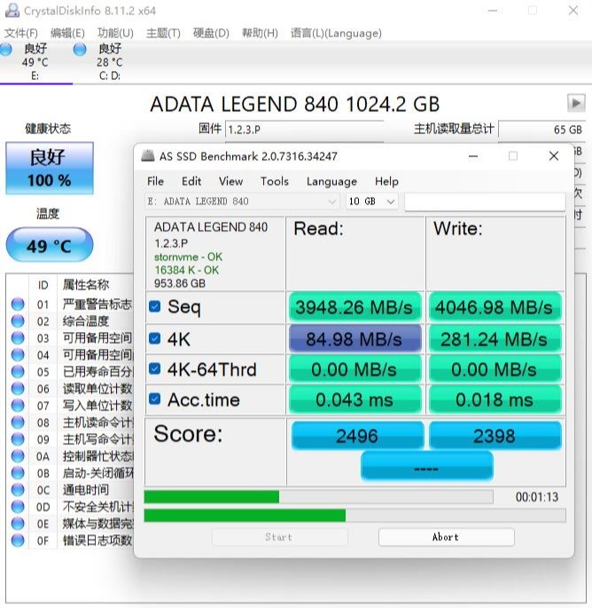592x608 pixels.
Task: Click the host reads field showing 65 GB
Action: tap(541, 129)
